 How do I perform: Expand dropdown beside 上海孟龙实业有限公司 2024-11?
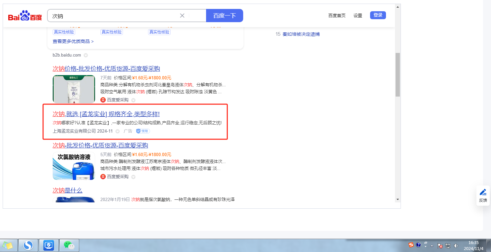(x=117, y=131)
